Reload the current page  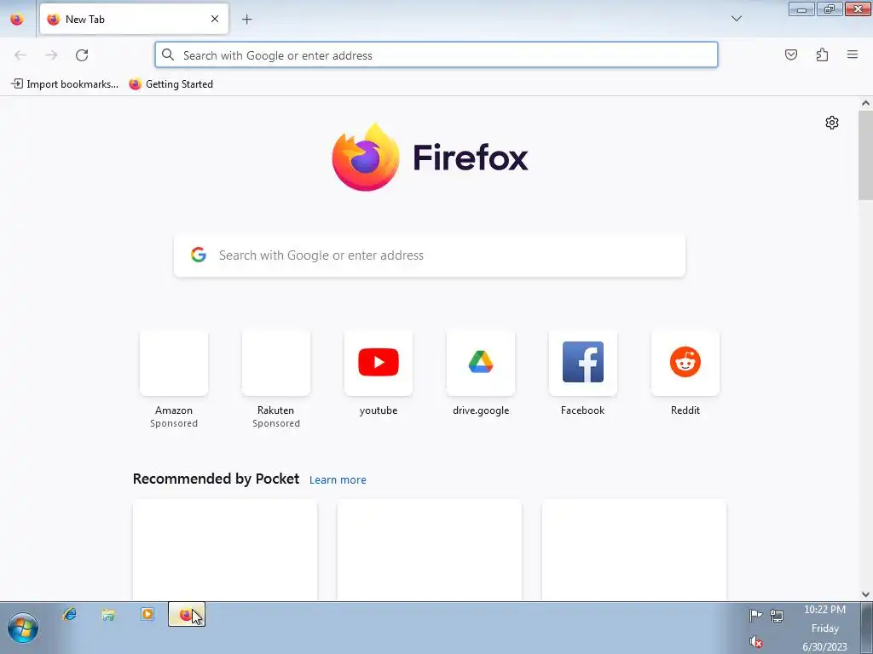pos(82,55)
